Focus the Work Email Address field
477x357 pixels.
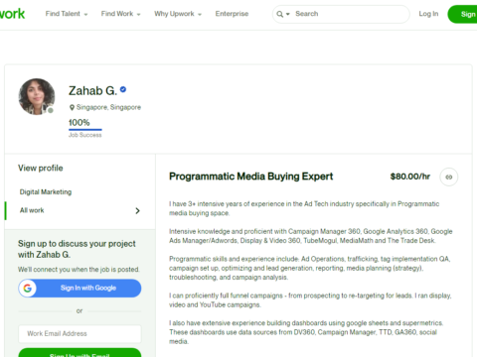coord(79,334)
